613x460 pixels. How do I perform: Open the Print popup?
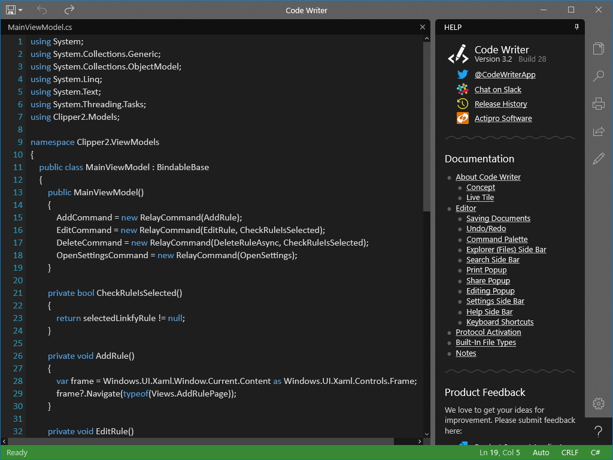pyautogui.click(x=598, y=104)
